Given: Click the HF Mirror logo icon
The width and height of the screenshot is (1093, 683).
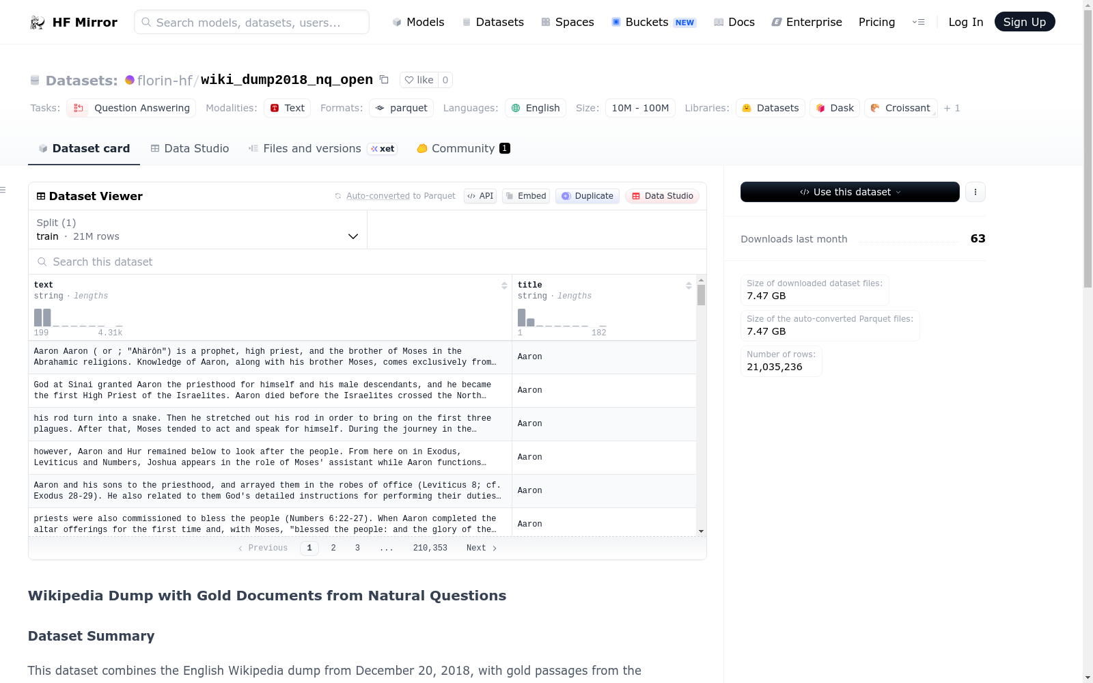Looking at the screenshot, I should point(38,23).
